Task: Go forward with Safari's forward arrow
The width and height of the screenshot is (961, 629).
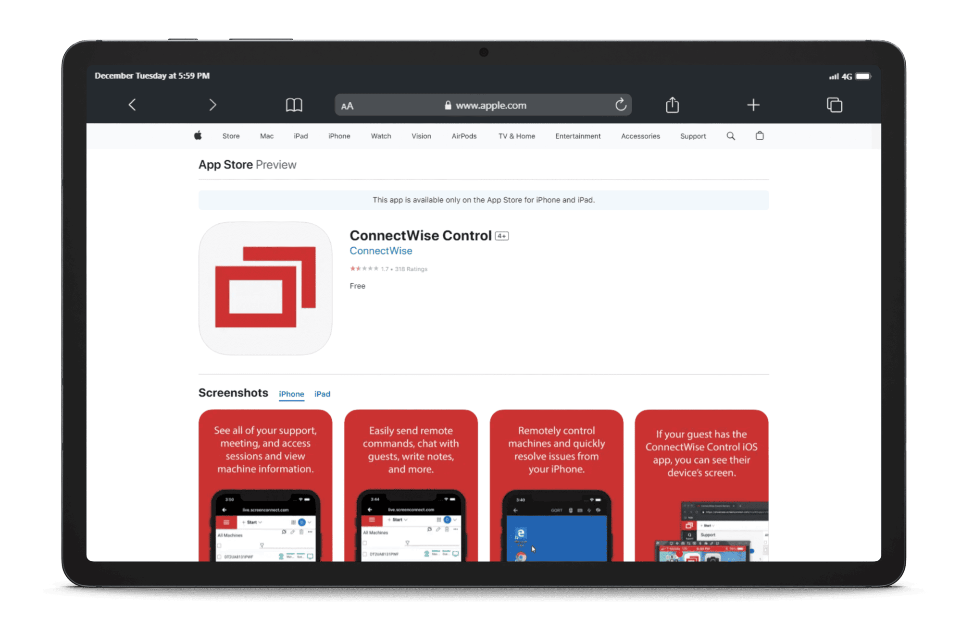Action: (212, 105)
